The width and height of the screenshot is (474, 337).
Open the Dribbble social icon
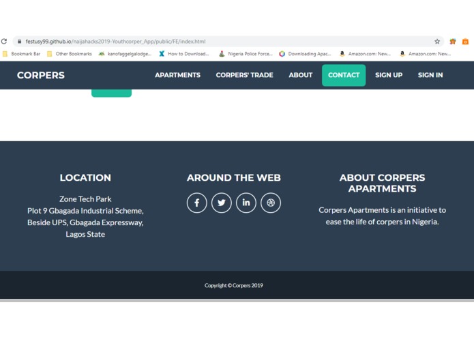pyautogui.click(x=271, y=203)
